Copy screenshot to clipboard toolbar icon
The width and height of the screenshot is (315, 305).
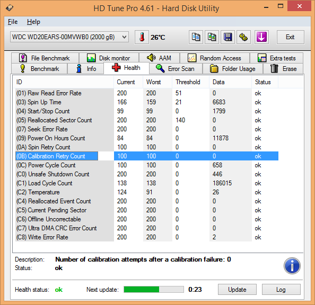tap(212, 37)
